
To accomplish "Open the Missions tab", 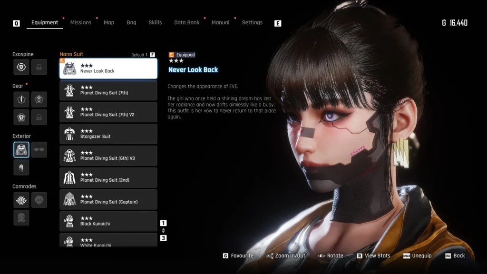I will pos(81,22).
